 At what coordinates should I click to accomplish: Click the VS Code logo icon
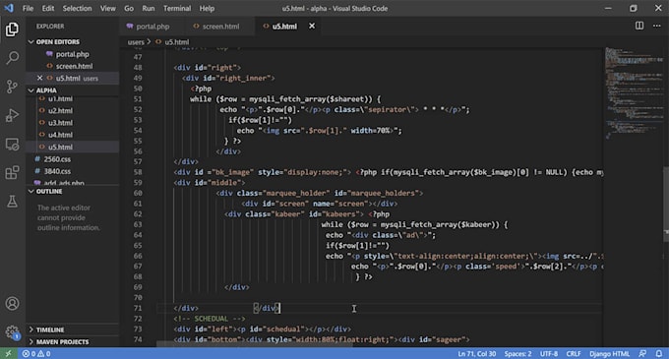coord(9,8)
